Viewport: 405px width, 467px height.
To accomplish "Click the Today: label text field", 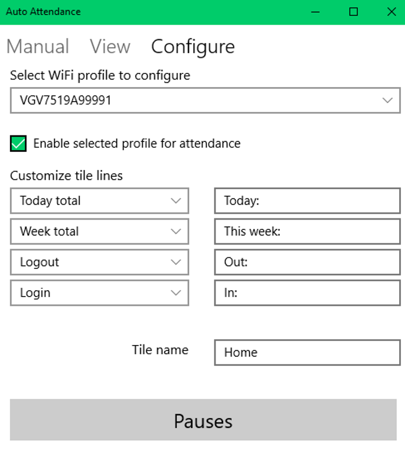I will (307, 201).
